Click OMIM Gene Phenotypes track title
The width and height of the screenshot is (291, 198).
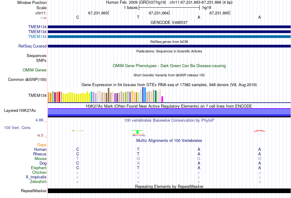169,66
